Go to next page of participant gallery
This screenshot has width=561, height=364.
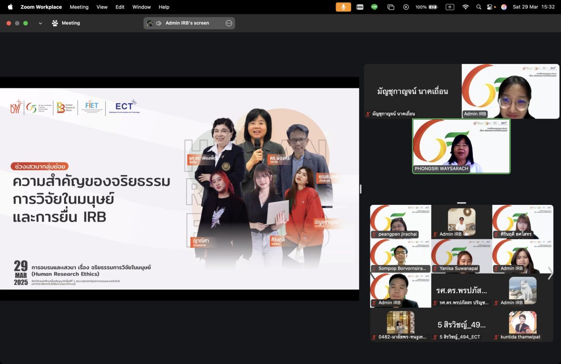(550, 273)
